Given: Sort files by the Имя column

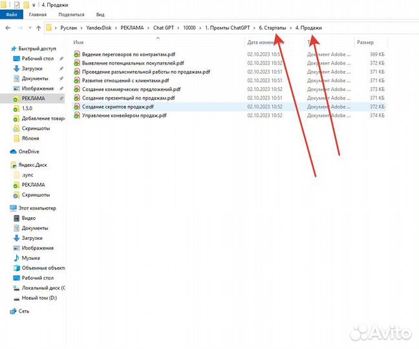Looking at the screenshot, I should click(79, 42).
